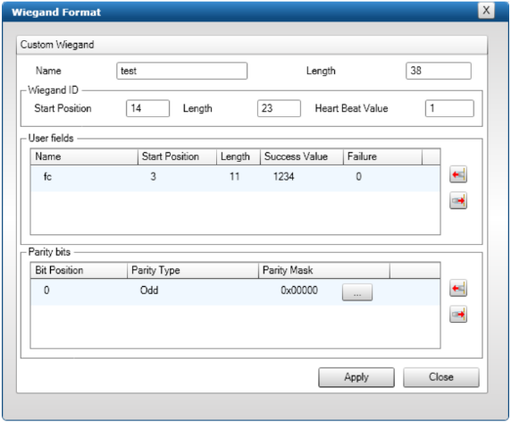Click the Success Value column header
Image resolution: width=511 pixels, height=422 pixels.
point(301,156)
